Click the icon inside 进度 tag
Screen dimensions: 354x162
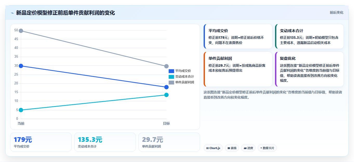[245, 148]
